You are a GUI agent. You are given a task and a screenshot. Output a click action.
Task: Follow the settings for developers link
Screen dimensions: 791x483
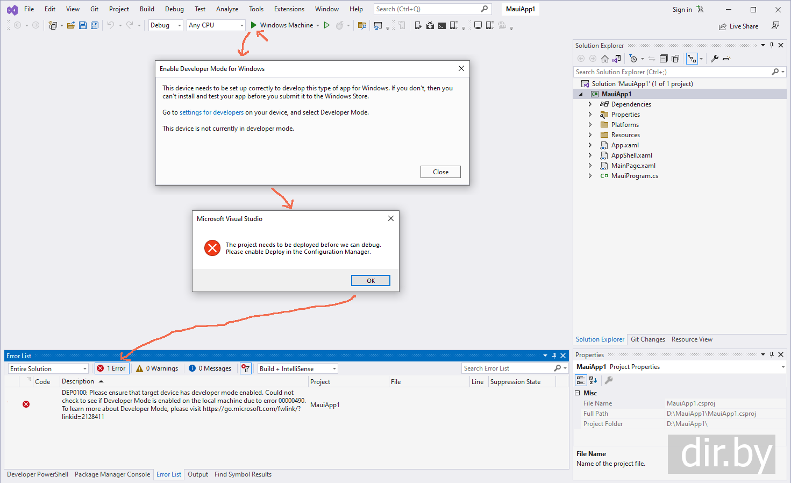211,112
